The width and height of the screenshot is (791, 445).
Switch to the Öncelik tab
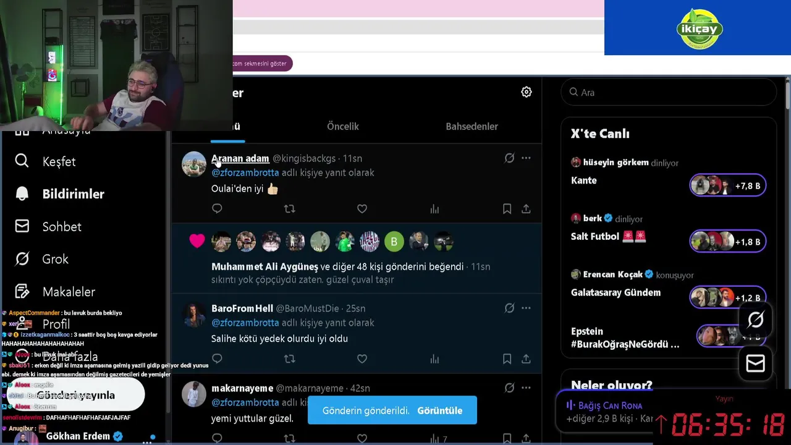[x=343, y=126]
